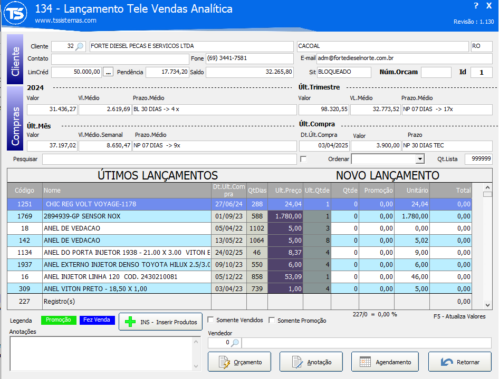Click the Retornar button

tap(460, 362)
